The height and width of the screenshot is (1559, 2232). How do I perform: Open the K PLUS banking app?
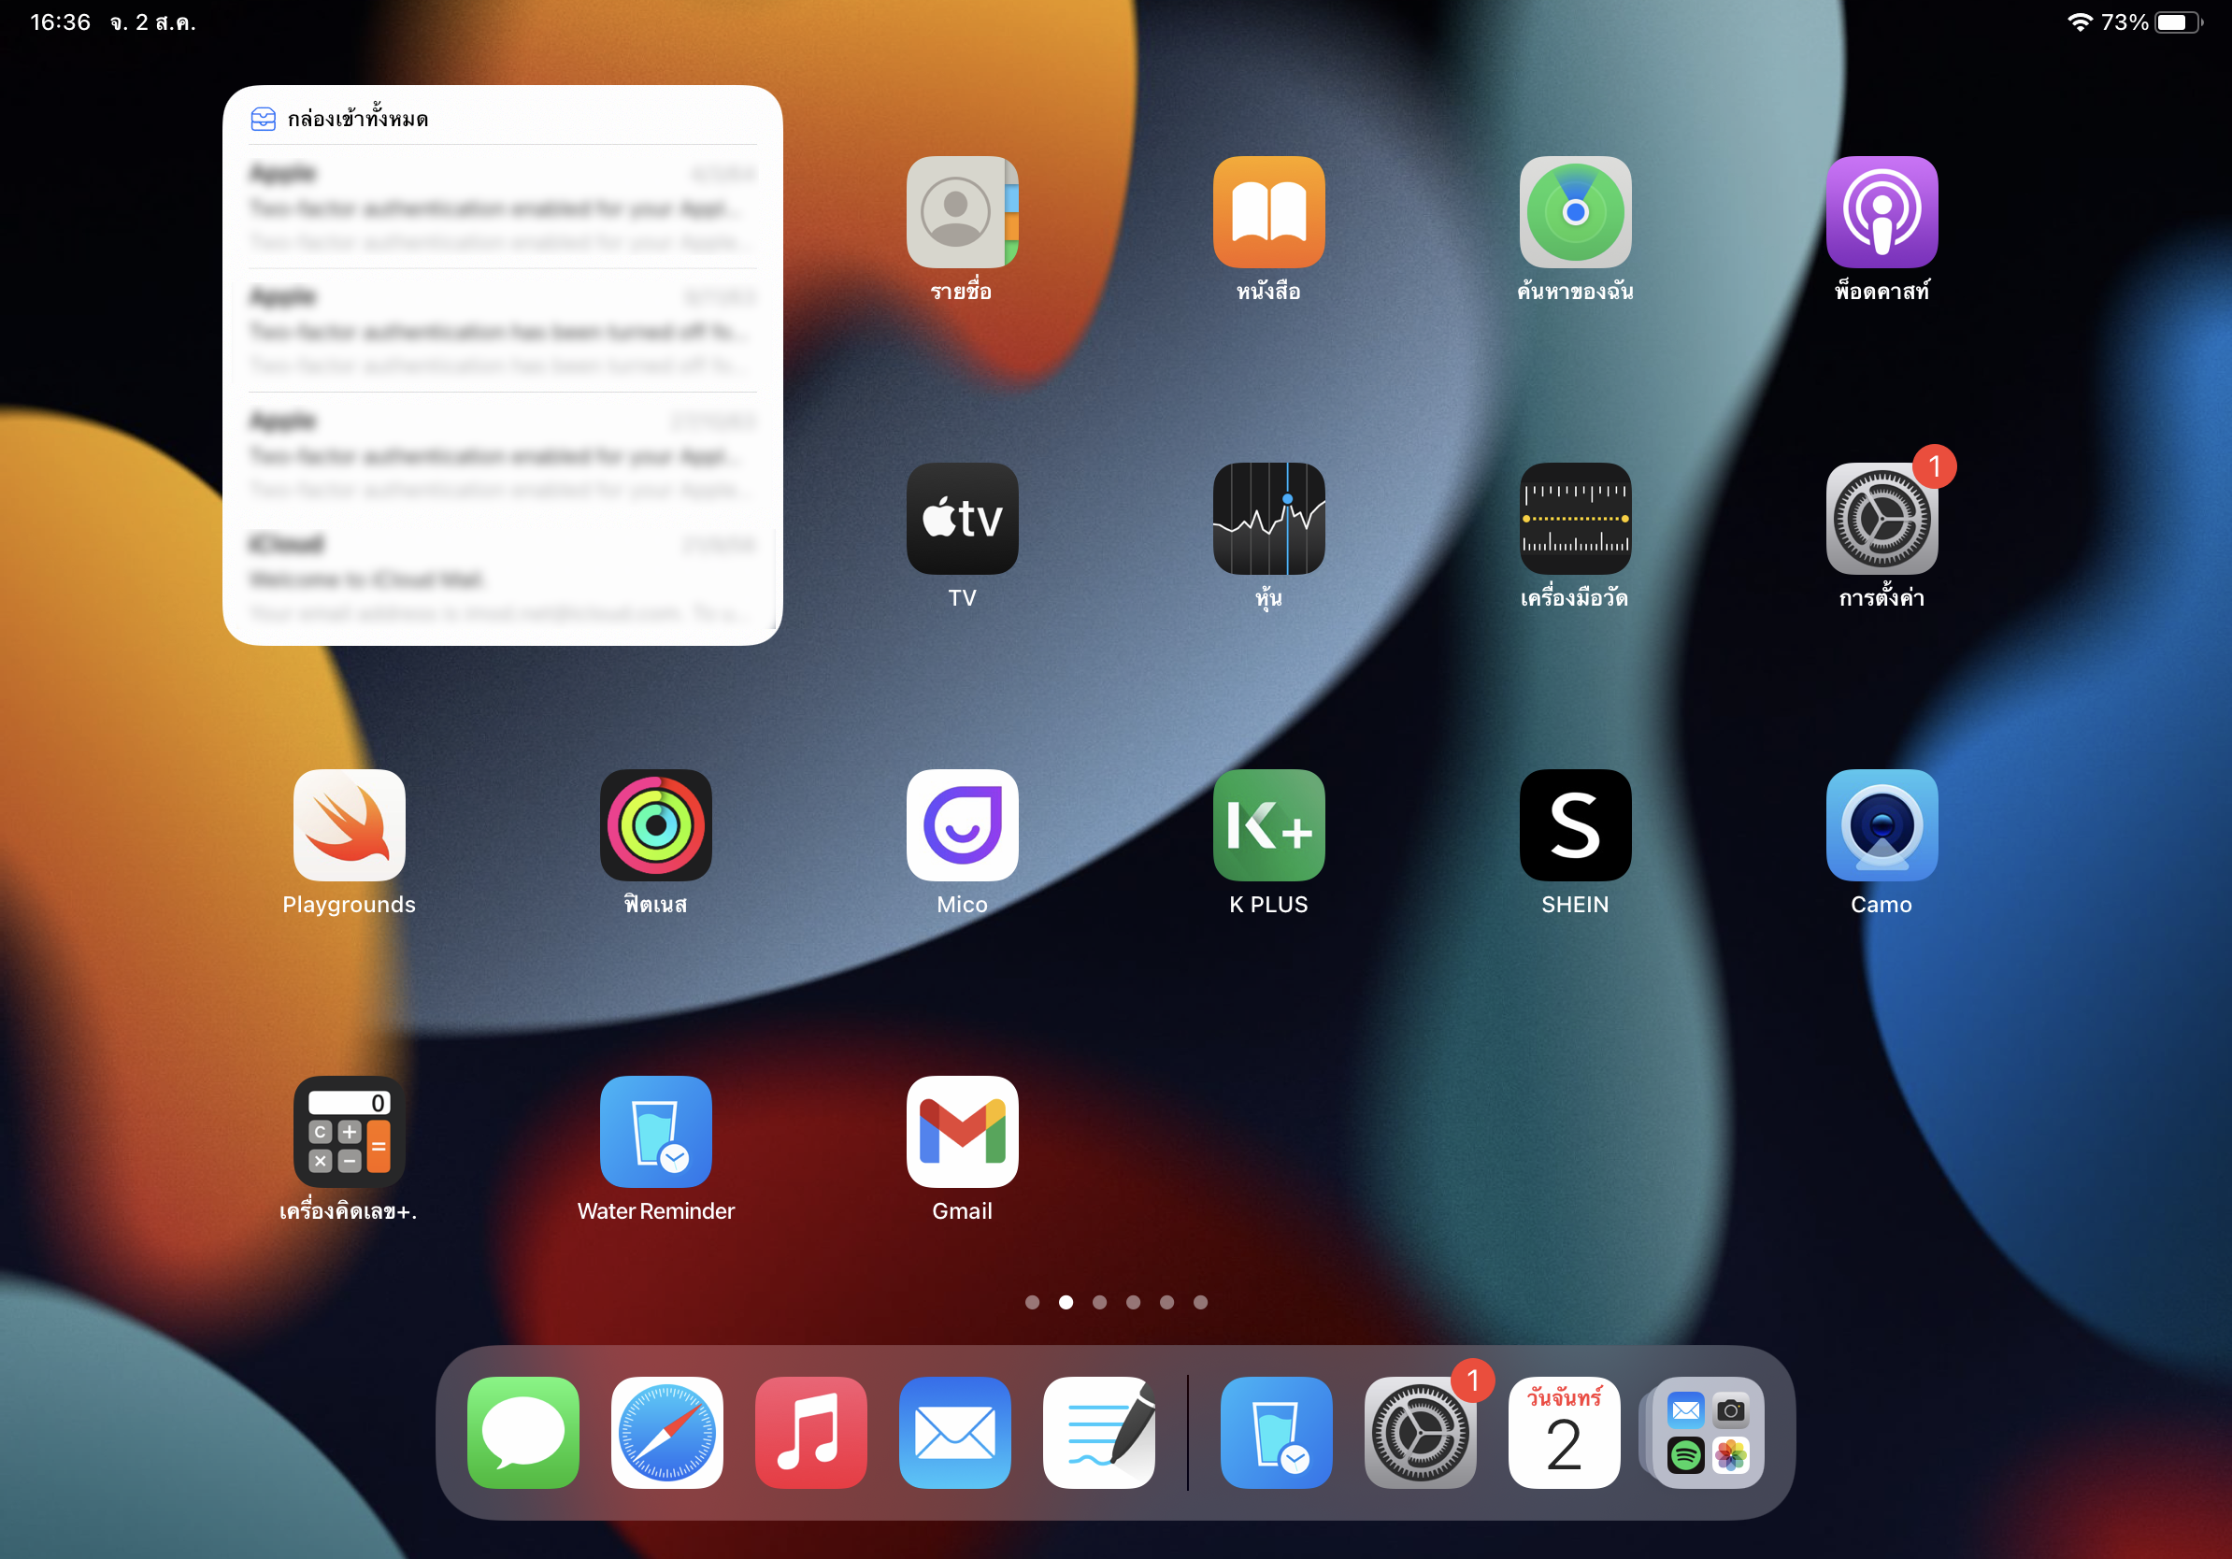pyautogui.click(x=1267, y=825)
